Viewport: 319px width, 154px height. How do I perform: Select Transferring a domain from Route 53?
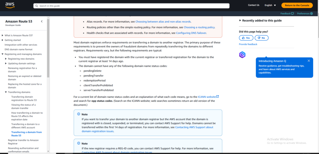click(x=26, y=134)
